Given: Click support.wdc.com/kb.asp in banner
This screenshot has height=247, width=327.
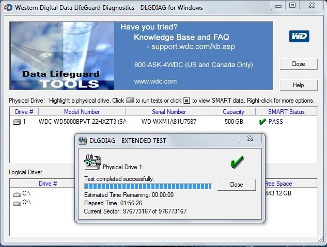Looking at the screenshot, I should click(x=193, y=46).
